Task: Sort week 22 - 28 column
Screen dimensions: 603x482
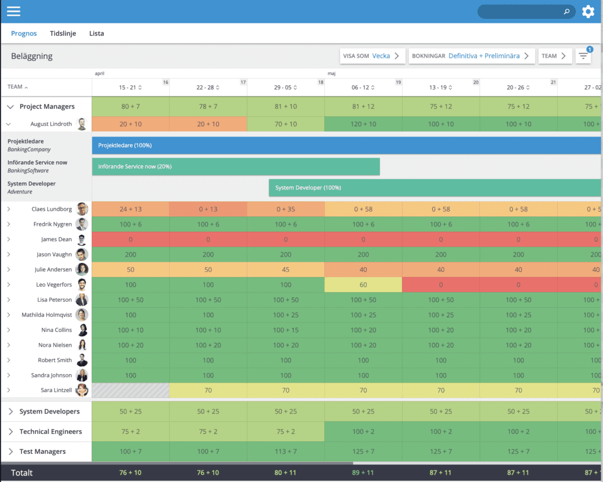Action: (218, 88)
